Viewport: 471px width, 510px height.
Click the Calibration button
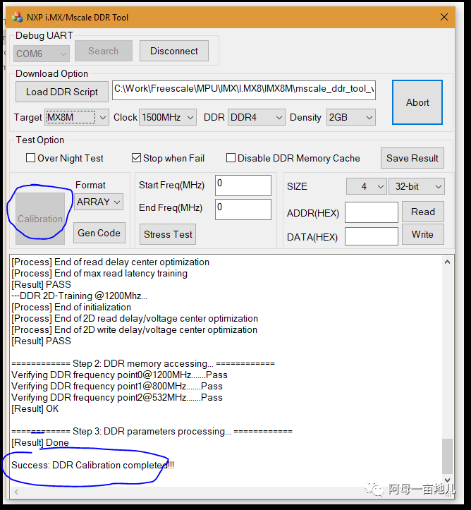click(x=40, y=219)
